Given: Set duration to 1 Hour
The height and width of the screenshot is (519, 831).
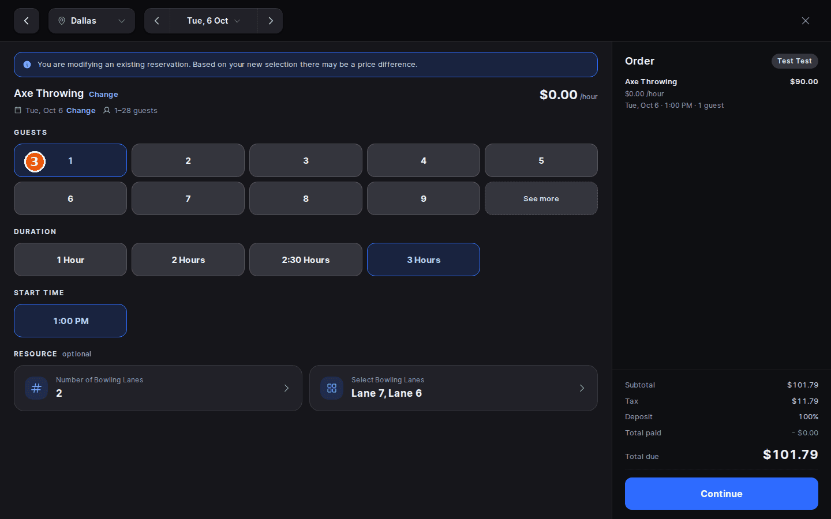Looking at the screenshot, I should pyautogui.click(x=70, y=259).
